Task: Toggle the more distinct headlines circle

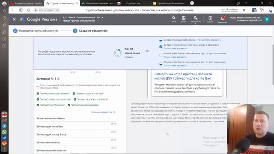Action: [161, 55]
